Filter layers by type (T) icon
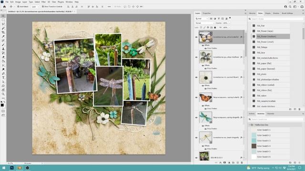 (219, 19)
